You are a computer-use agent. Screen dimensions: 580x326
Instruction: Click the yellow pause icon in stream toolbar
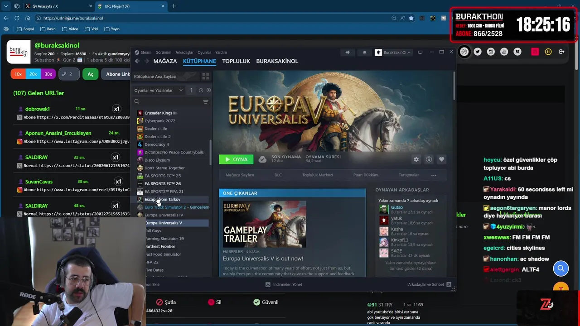548,52
